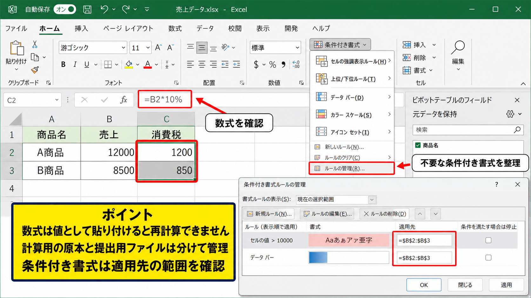This screenshot has height=298, width=531.
Task: Click the 貼り付け paste icon
Action: pos(17,48)
